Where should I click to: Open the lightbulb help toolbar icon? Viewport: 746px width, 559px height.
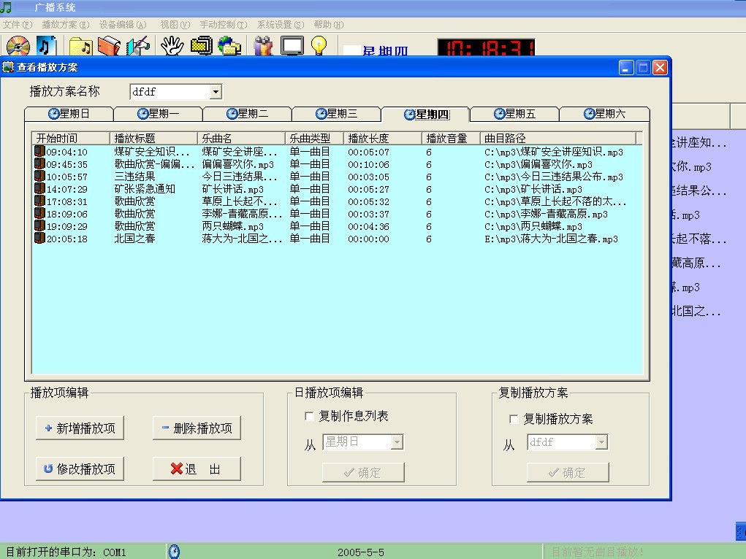click(319, 46)
